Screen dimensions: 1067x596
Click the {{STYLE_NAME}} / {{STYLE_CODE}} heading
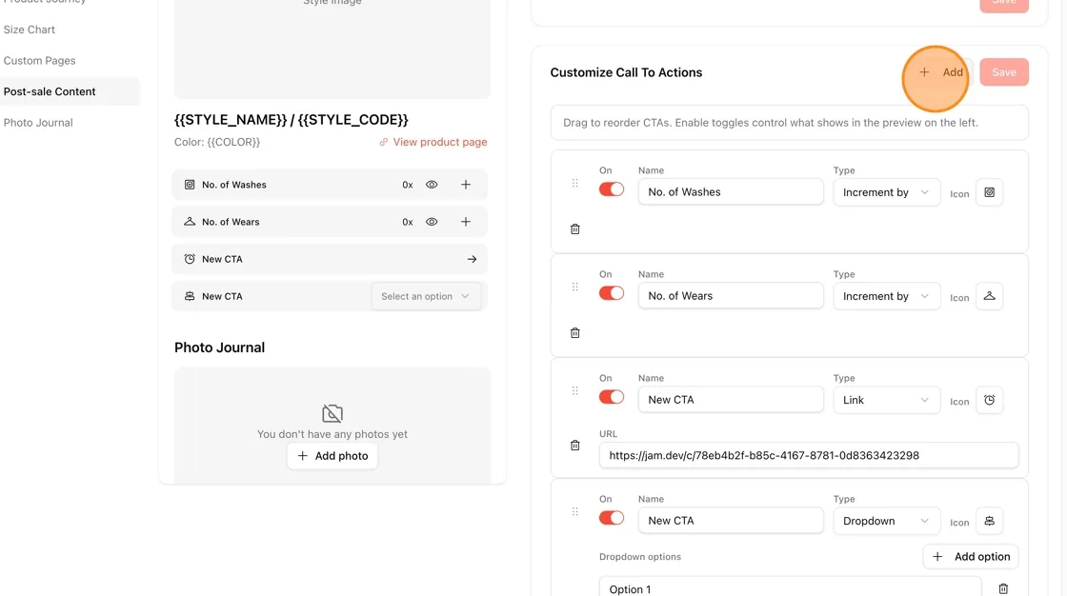(292, 120)
